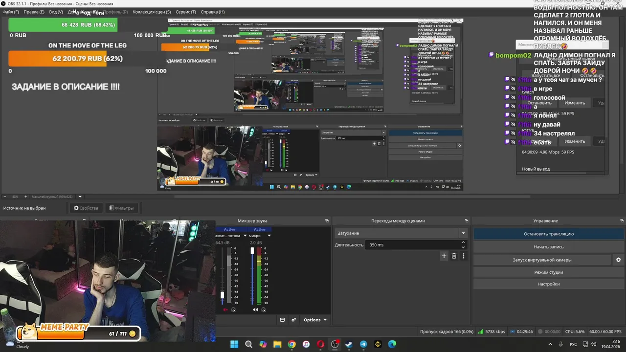The height and width of the screenshot is (352, 626).
Task: Click Остановить трансляцию button
Action: tap(549, 234)
